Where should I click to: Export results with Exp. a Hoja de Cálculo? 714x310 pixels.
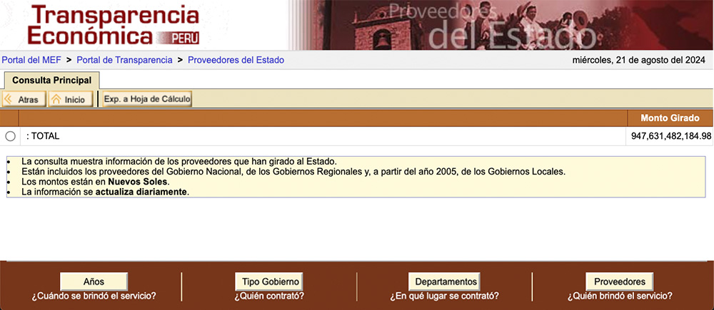147,99
